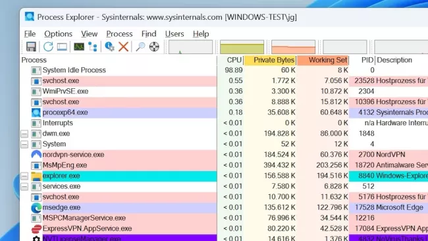The height and width of the screenshot is (241, 428).
Task: Click the msedge.exe Edge icon
Action: (36, 207)
